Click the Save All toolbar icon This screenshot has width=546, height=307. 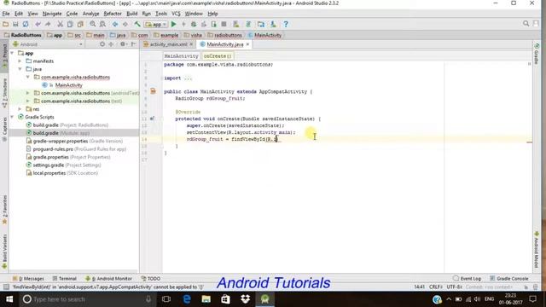click(15, 24)
